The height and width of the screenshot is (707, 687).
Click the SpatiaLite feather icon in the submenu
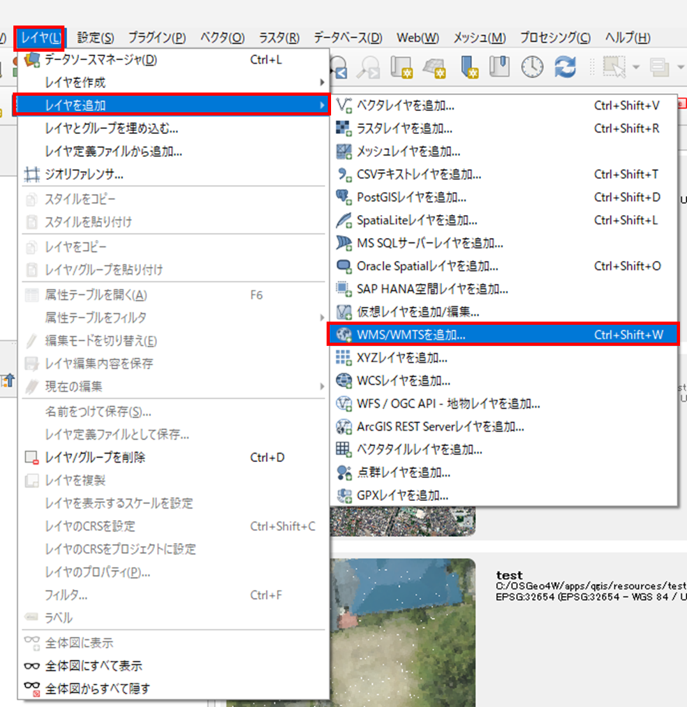pos(343,220)
